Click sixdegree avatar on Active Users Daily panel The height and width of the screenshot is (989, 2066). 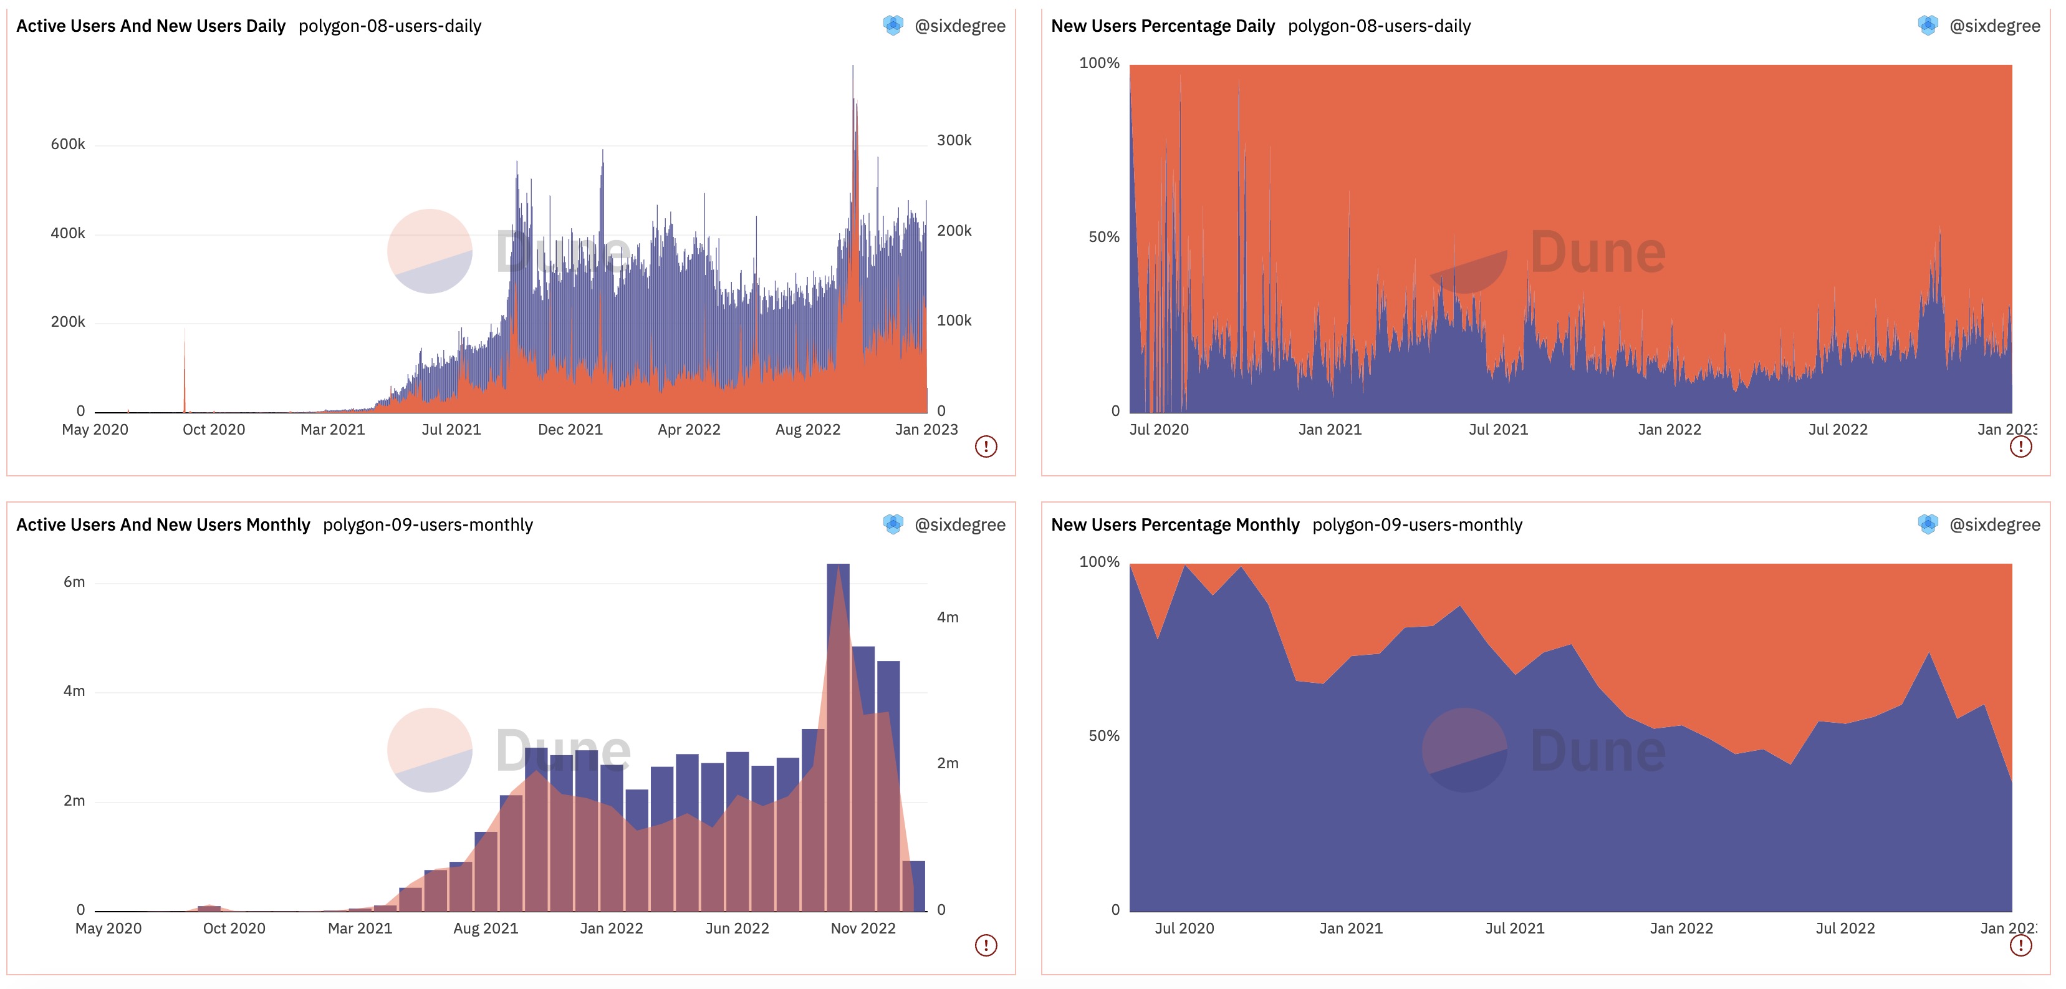893,26
